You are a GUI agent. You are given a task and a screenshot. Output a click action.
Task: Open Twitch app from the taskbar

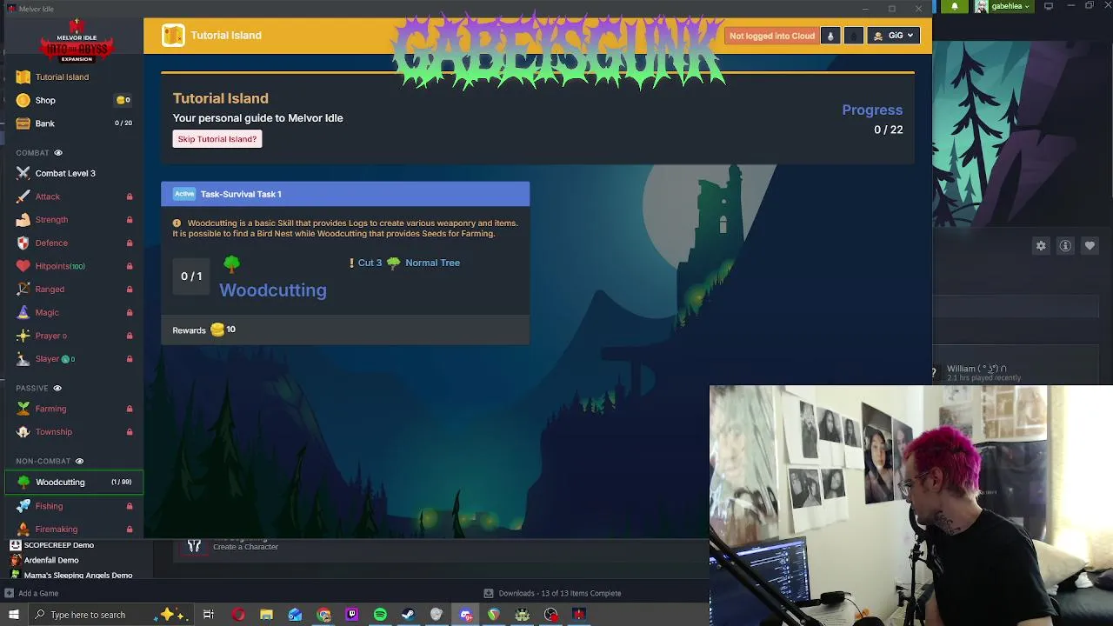coord(352,615)
